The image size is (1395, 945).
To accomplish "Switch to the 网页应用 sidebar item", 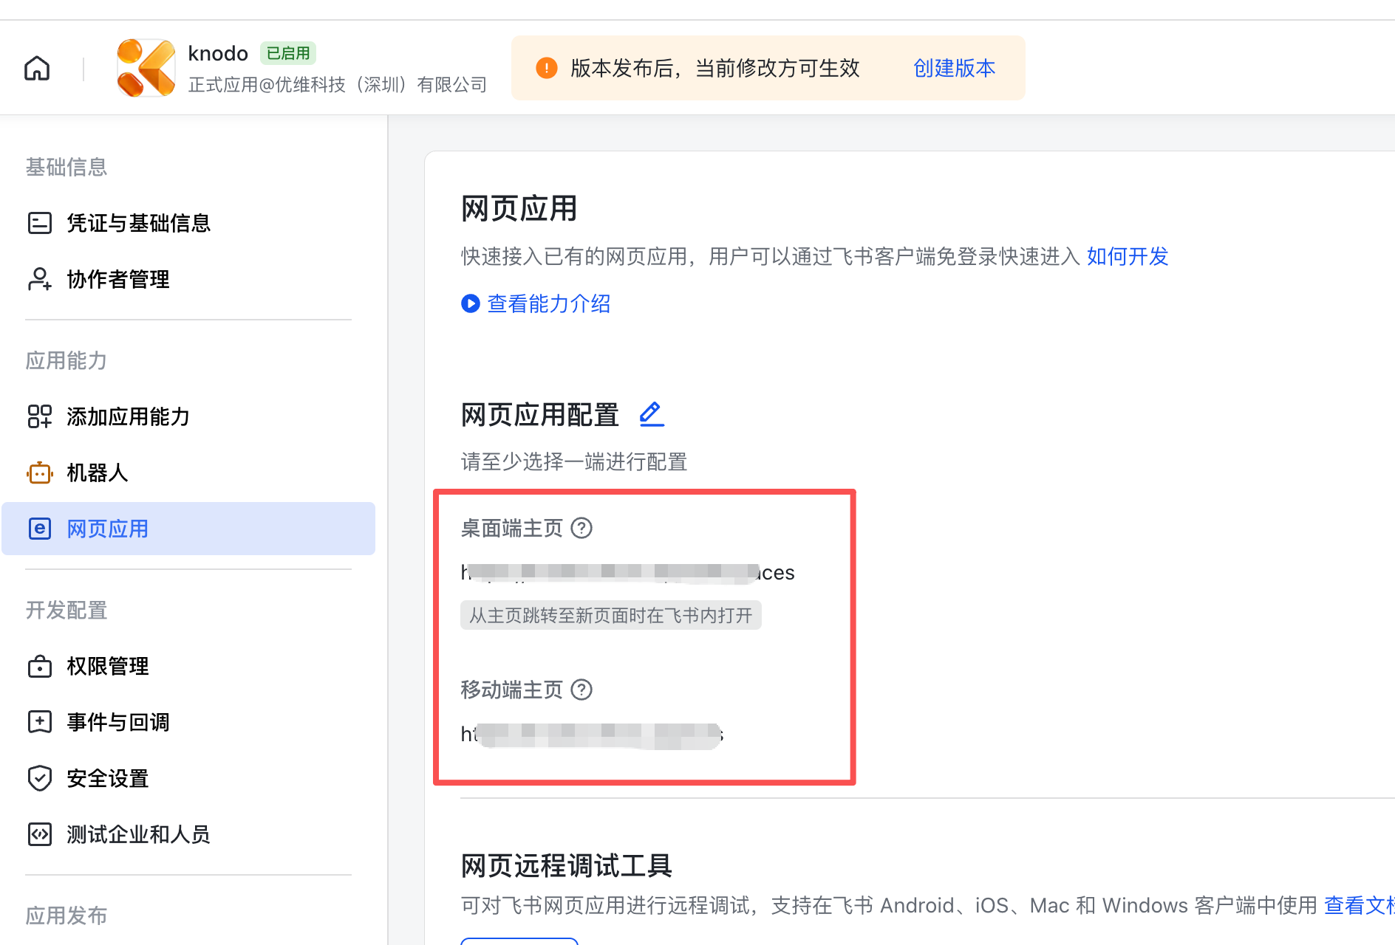I will point(107,529).
